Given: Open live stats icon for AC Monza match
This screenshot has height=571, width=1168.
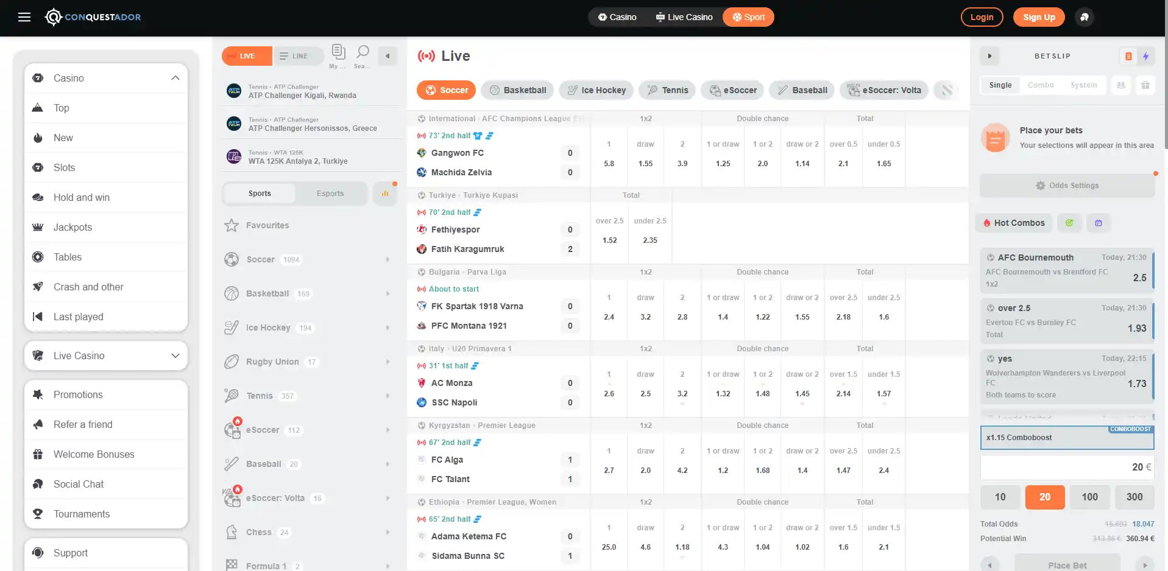Looking at the screenshot, I should point(475,366).
